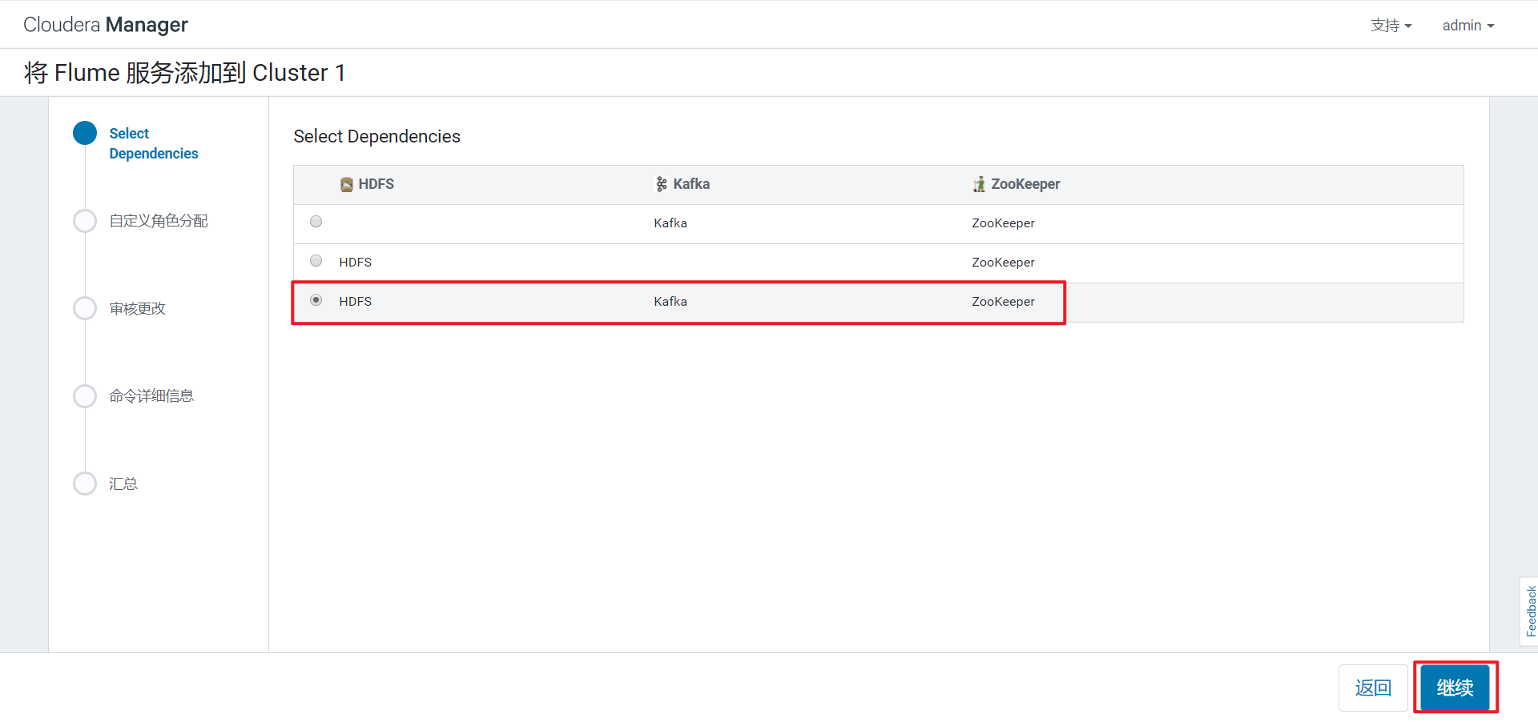Click the 汇总 step circle
Image resolution: width=1538 pixels, height=722 pixels.
[x=85, y=483]
